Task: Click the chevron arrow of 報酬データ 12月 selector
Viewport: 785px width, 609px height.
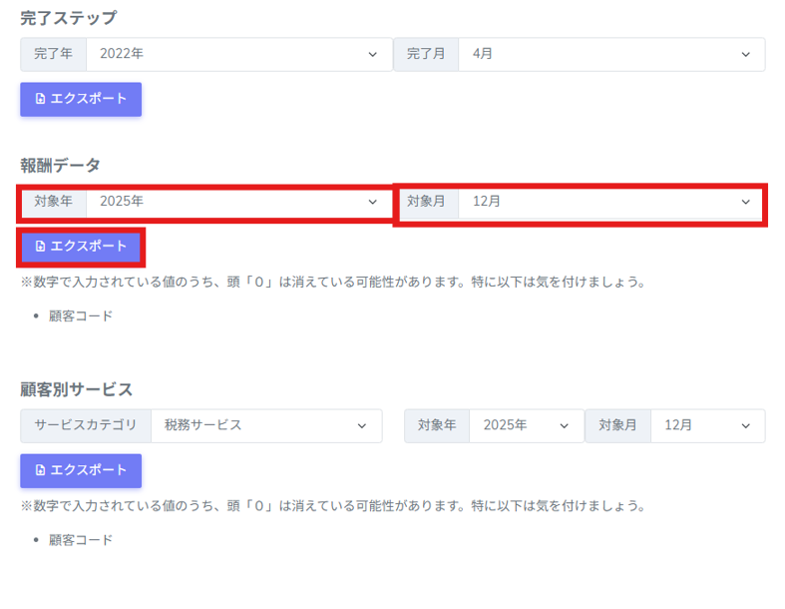Action: point(745,202)
